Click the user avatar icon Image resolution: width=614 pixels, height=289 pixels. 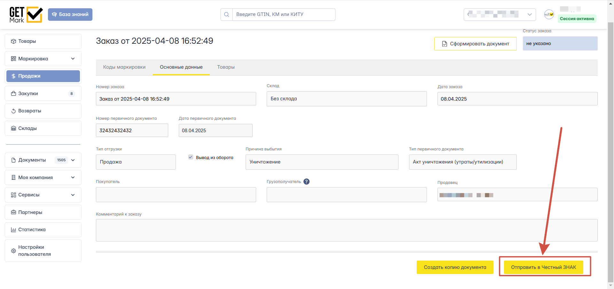(549, 14)
